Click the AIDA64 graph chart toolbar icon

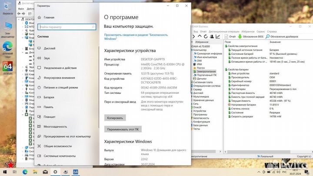pyautogui.click(x=218, y=37)
